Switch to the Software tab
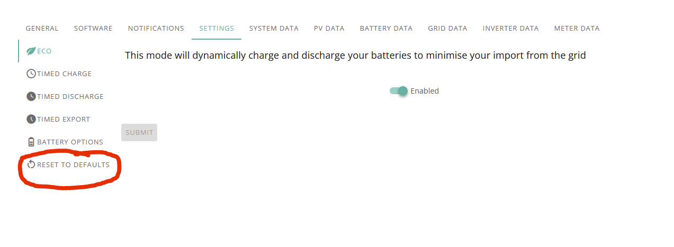The image size is (674, 247). point(93,29)
